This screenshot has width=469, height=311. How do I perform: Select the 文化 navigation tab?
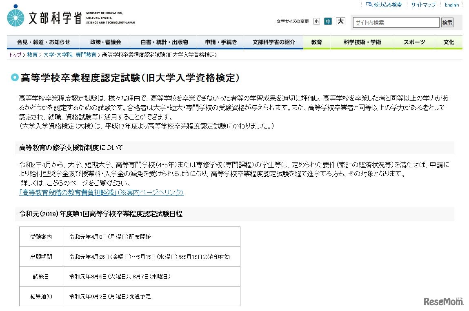[449, 42]
